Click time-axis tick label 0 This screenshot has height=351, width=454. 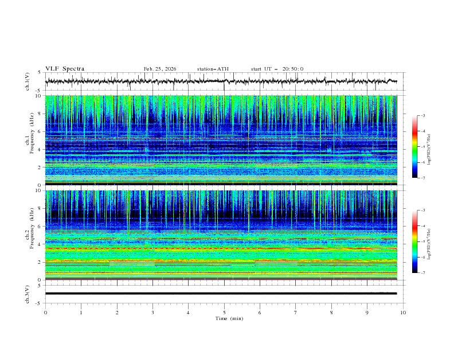coord(45,313)
